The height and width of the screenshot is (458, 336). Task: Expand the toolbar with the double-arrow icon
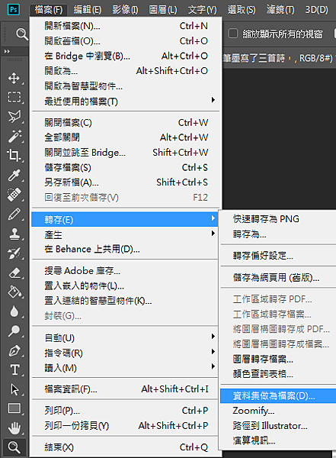7,51
